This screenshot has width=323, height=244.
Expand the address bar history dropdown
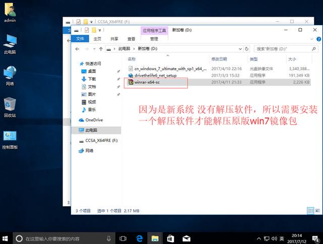coord(240,49)
